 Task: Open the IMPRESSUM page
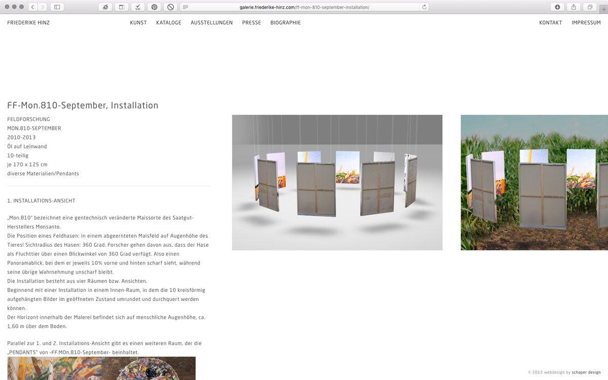(586, 23)
